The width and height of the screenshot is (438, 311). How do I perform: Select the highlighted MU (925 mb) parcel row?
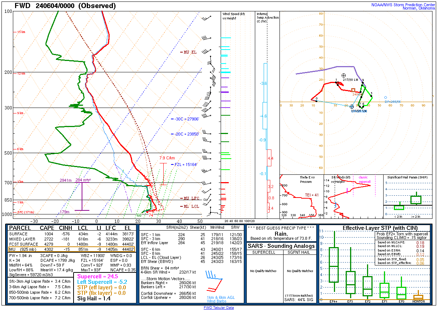[x=72, y=249]
